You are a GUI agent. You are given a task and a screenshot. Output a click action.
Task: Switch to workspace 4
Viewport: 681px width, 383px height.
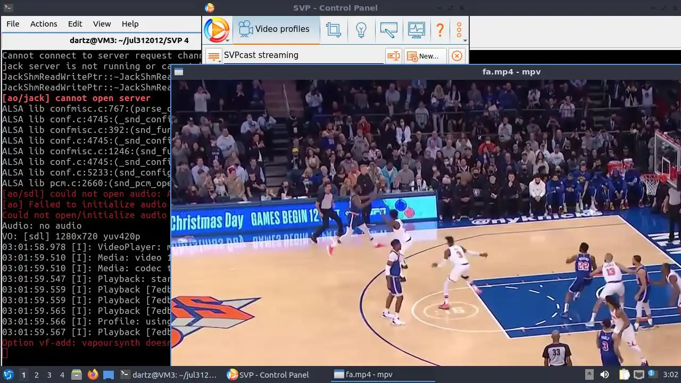click(x=62, y=375)
